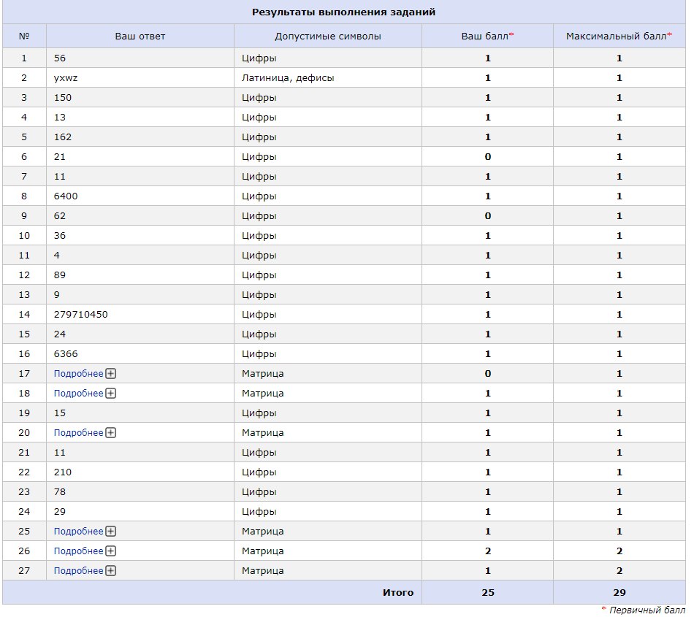Select answer '4' in row 11
Screen dimensions: 694x617
[57, 256]
